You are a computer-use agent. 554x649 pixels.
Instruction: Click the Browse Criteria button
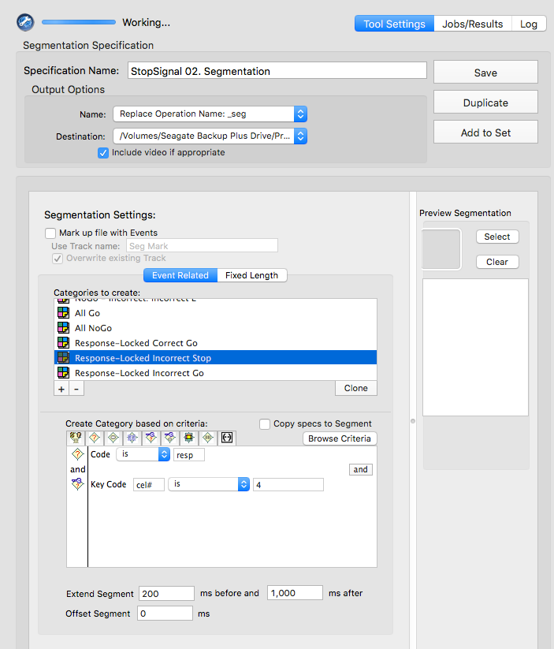340,438
